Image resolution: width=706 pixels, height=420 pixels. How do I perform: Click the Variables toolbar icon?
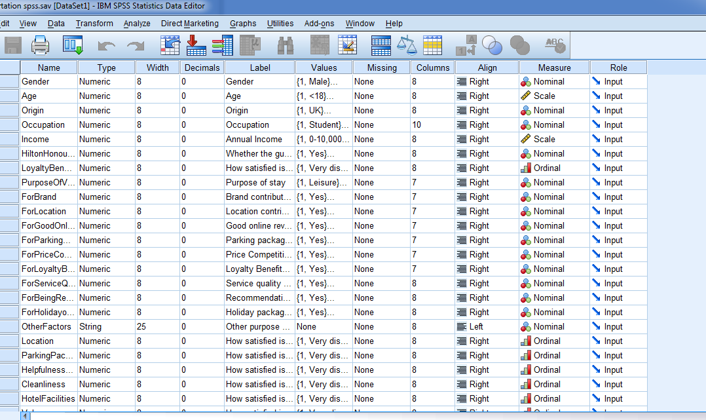tap(223, 45)
